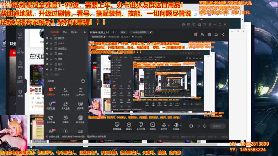Click the start streaming button at bottom right

tap(218, 126)
